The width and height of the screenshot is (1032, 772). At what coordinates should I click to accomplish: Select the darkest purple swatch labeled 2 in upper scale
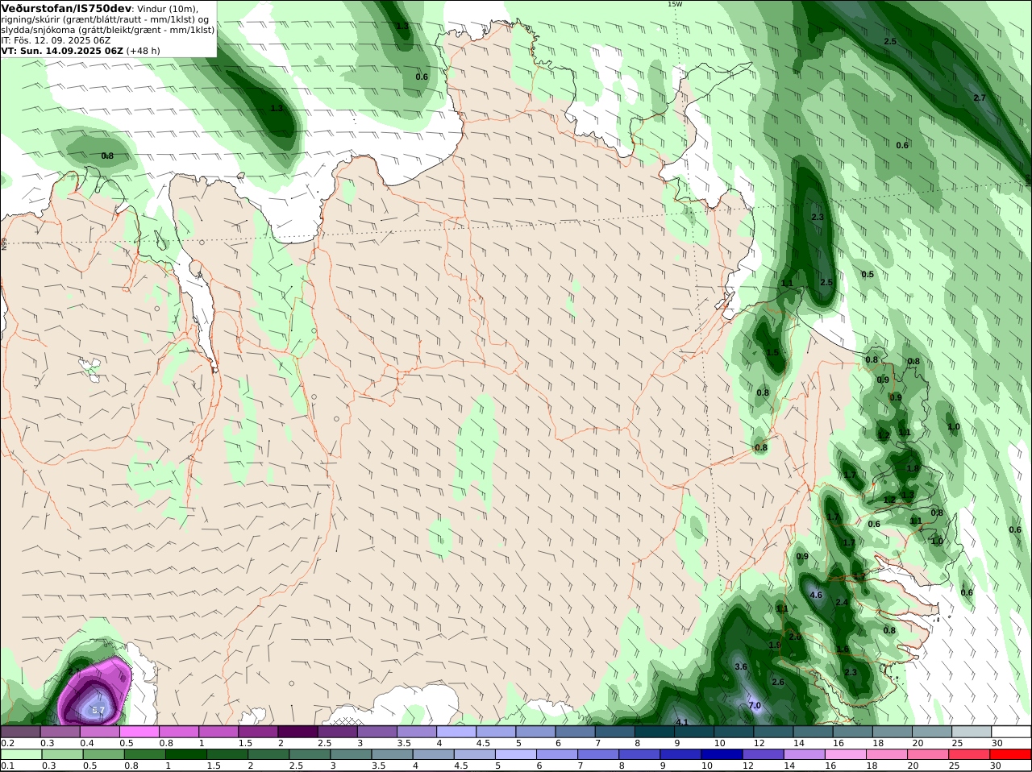[298, 732]
